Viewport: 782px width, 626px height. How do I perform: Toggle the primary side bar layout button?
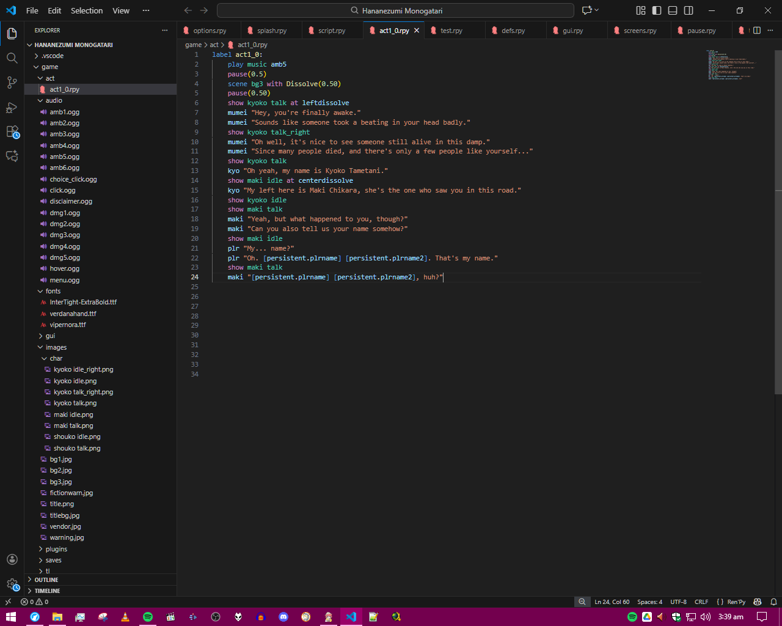pos(657,10)
